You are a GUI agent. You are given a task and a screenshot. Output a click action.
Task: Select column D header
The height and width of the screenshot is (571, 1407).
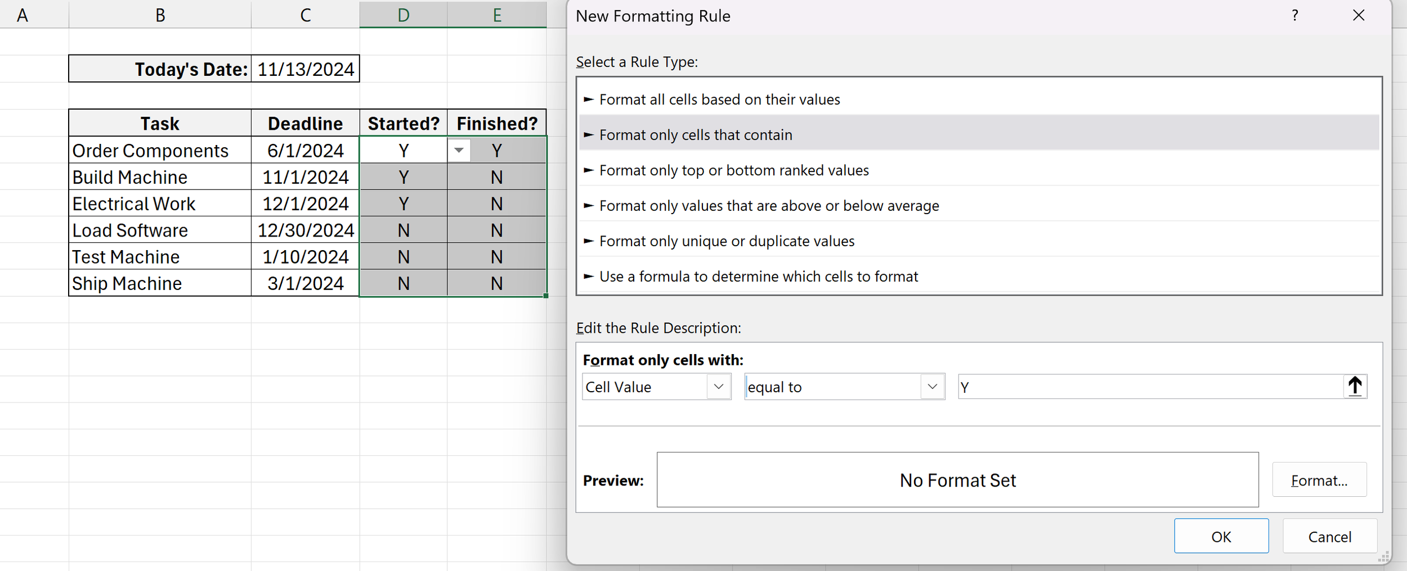click(403, 14)
